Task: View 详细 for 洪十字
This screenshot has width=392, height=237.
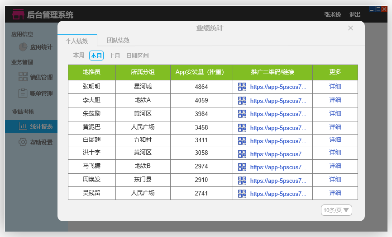Action: point(335,152)
